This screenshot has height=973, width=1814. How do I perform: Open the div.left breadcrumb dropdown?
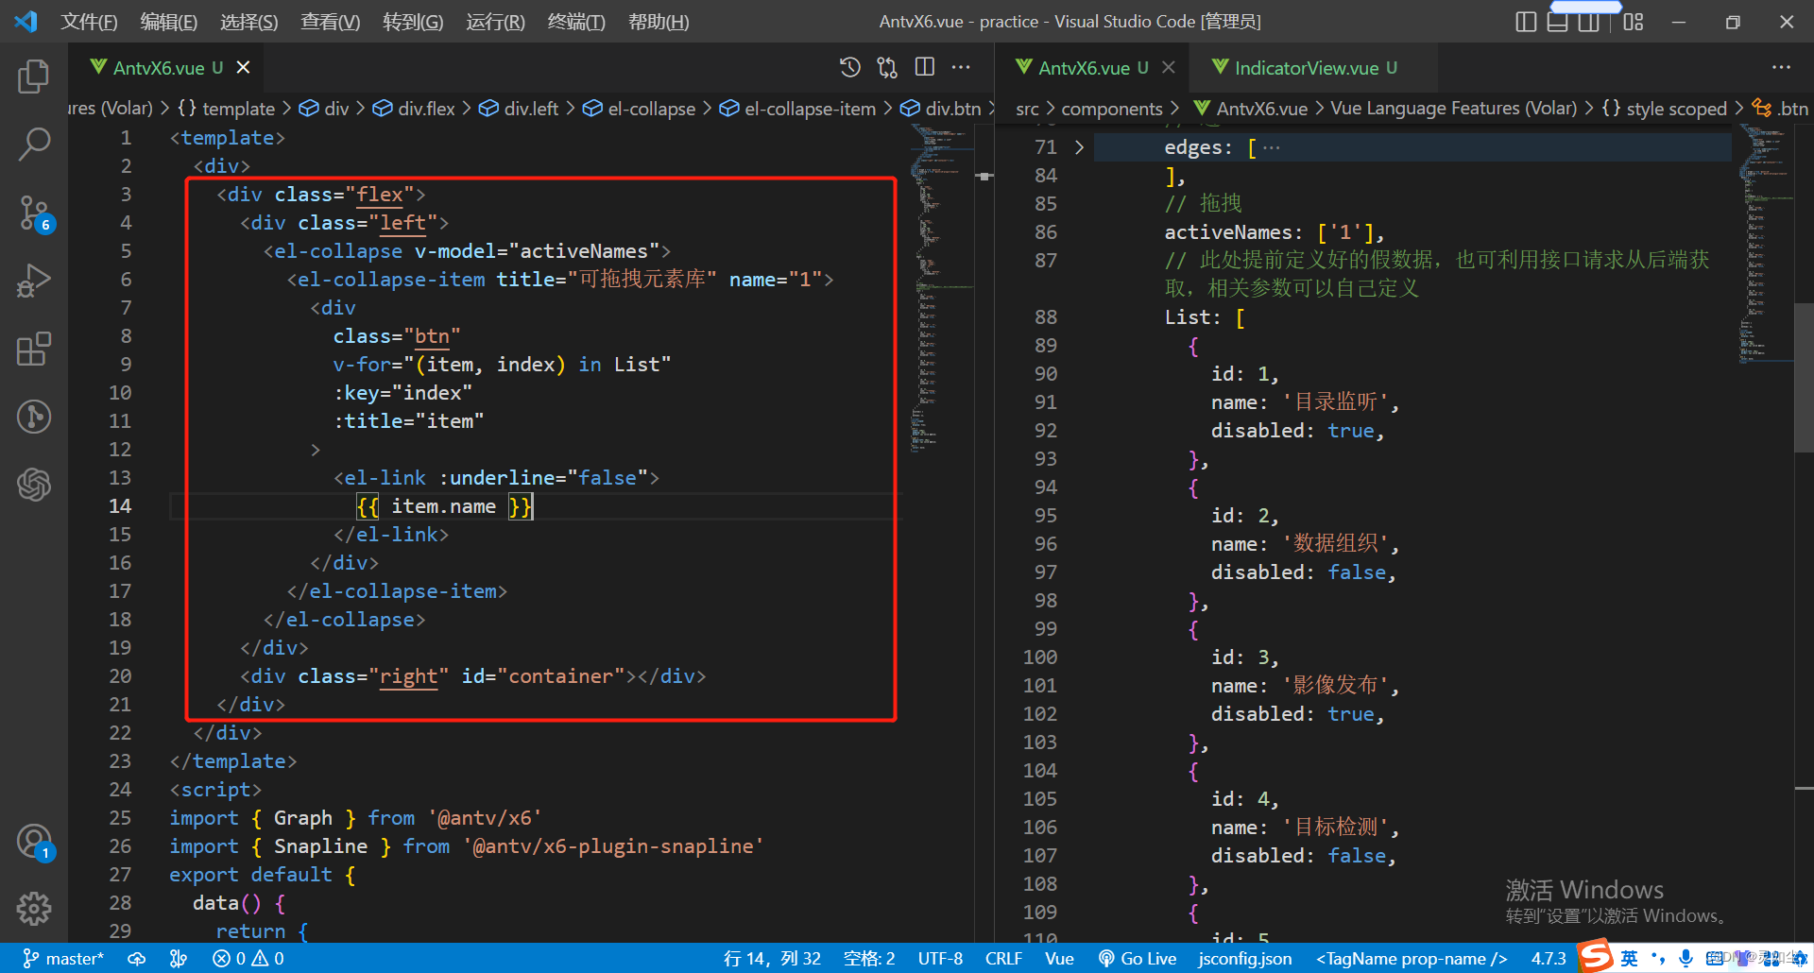pyautogui.click(x=519, y=109)
